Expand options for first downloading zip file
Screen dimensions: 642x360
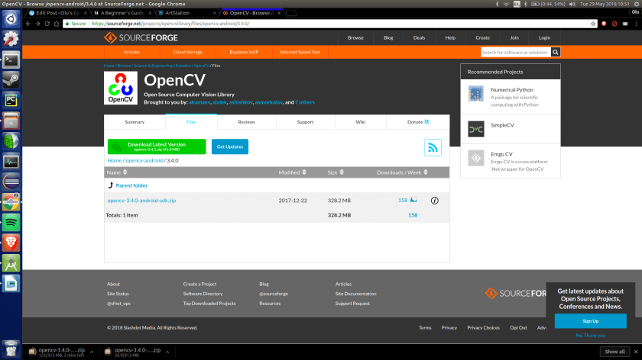[91, 352]
